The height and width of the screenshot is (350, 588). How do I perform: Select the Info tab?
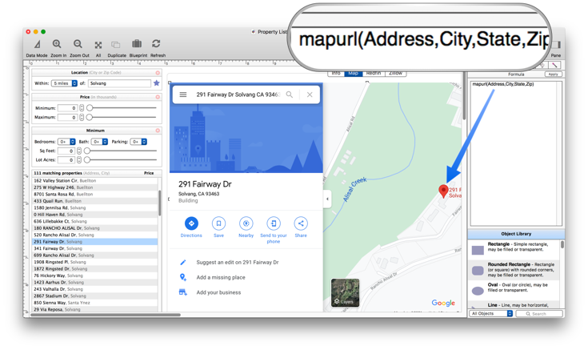pos(336,74)
